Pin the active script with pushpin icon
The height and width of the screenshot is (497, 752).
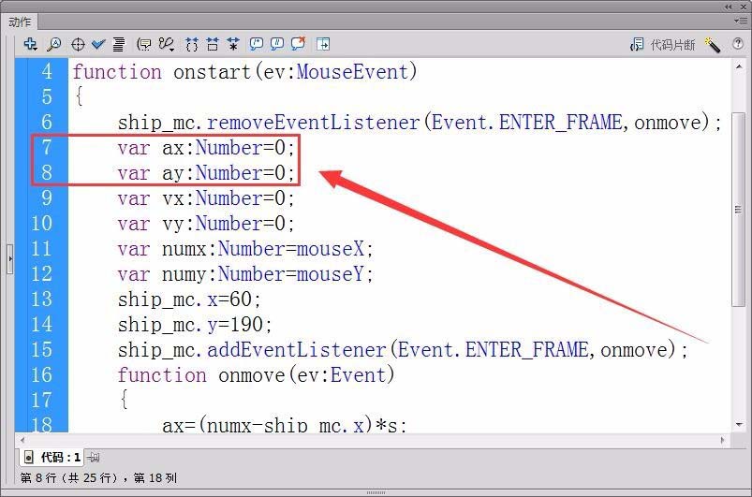point(94,457)
